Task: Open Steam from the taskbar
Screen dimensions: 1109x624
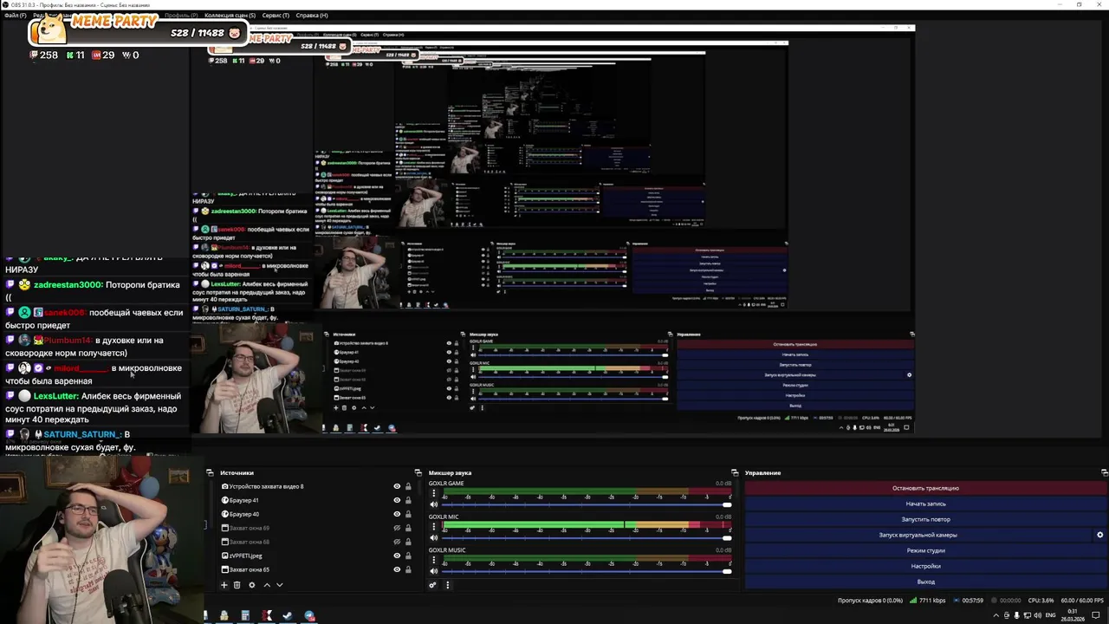Action: point(288,616)
